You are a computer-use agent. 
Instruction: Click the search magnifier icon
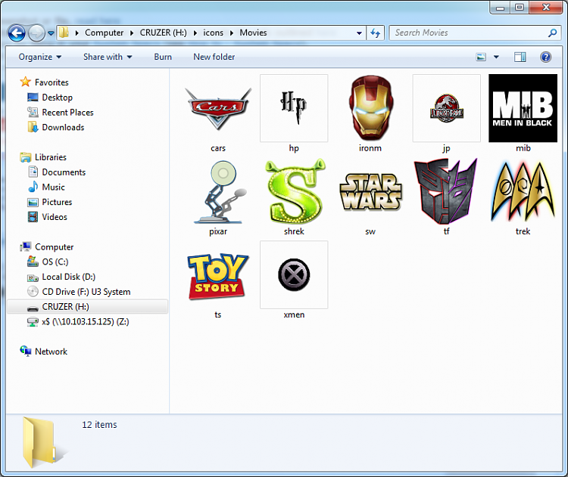point(552,33)
